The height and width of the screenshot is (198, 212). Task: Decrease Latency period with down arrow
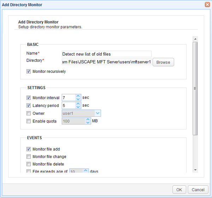[78, 107]
